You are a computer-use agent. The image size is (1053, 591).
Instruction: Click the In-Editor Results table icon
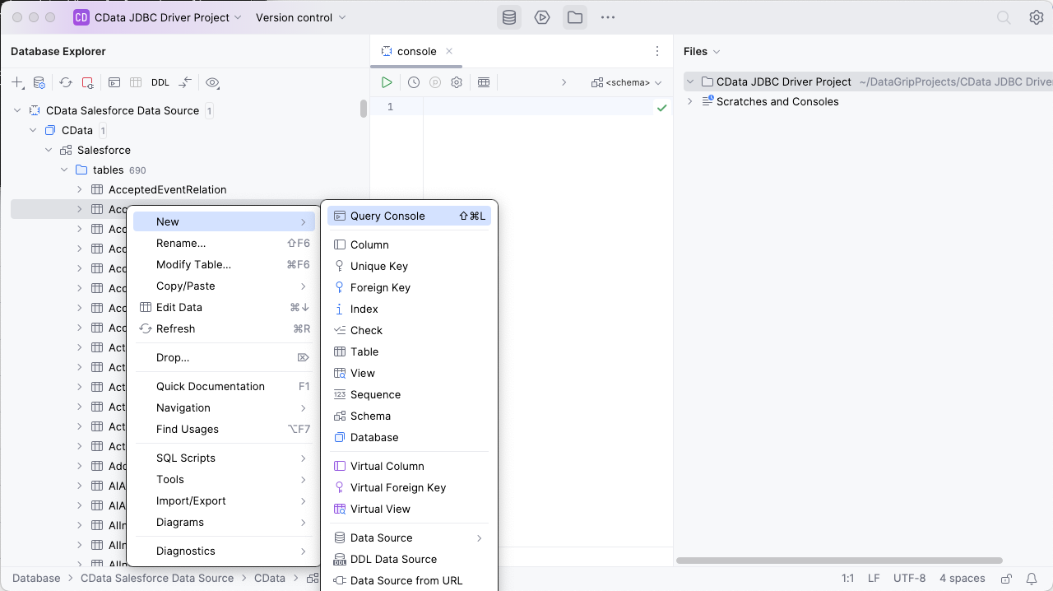click(484, 82)
